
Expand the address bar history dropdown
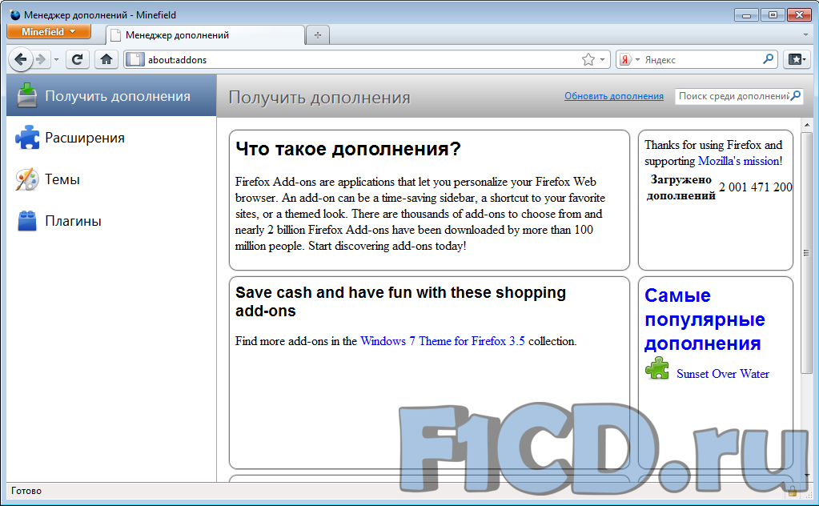click(602, 59)
